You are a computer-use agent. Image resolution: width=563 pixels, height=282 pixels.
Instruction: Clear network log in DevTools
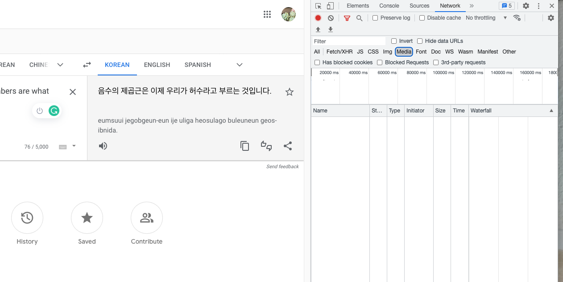pyautogui.click(x=331, y=18)
